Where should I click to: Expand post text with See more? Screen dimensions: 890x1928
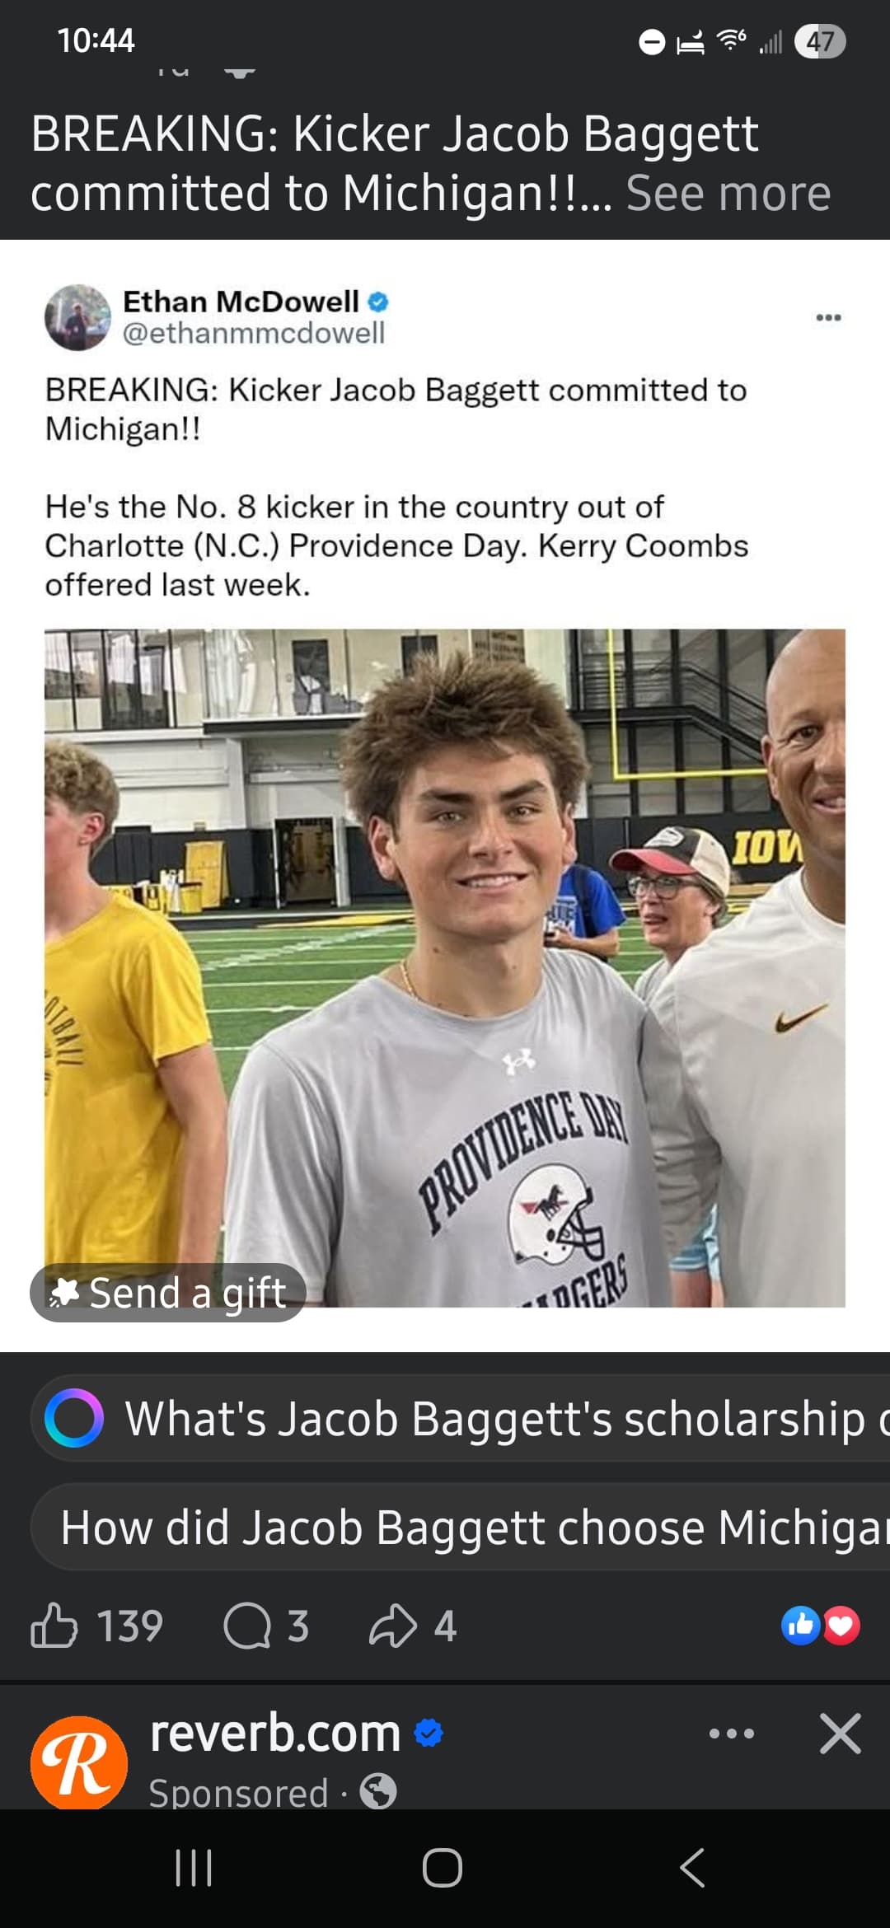point(728,194)
